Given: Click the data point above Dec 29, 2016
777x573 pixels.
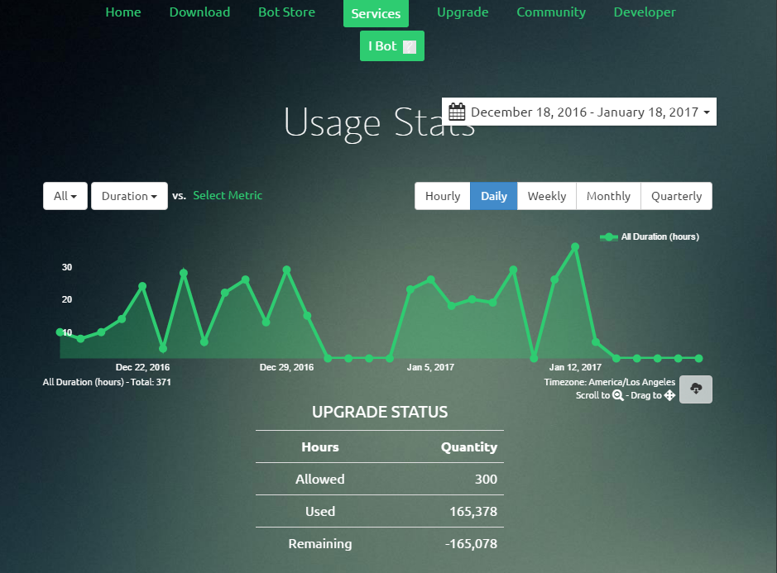Looking at the screenshot, I should coord(286,270).
